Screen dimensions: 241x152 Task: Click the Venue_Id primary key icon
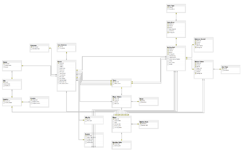tap(4, 64)
